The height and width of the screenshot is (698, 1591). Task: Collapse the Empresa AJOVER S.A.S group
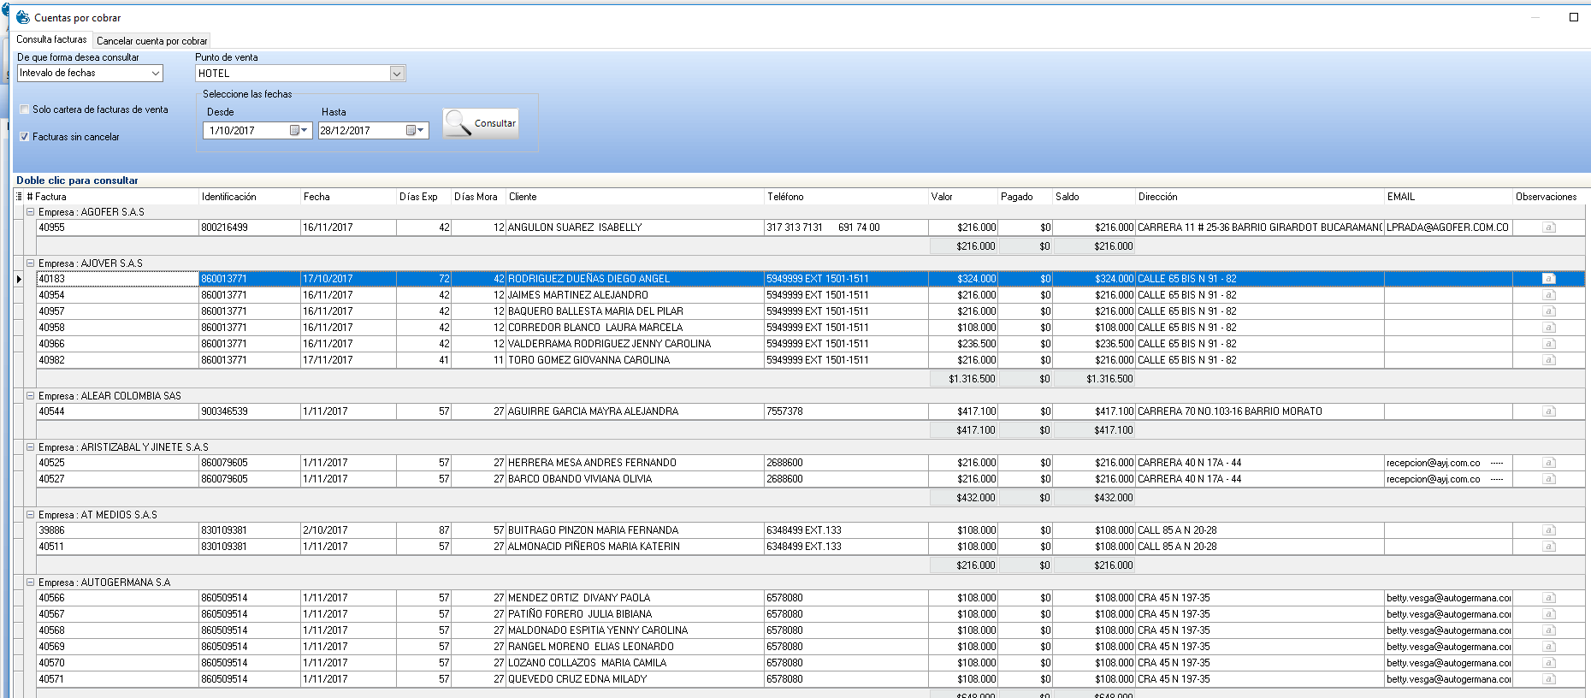31,263
